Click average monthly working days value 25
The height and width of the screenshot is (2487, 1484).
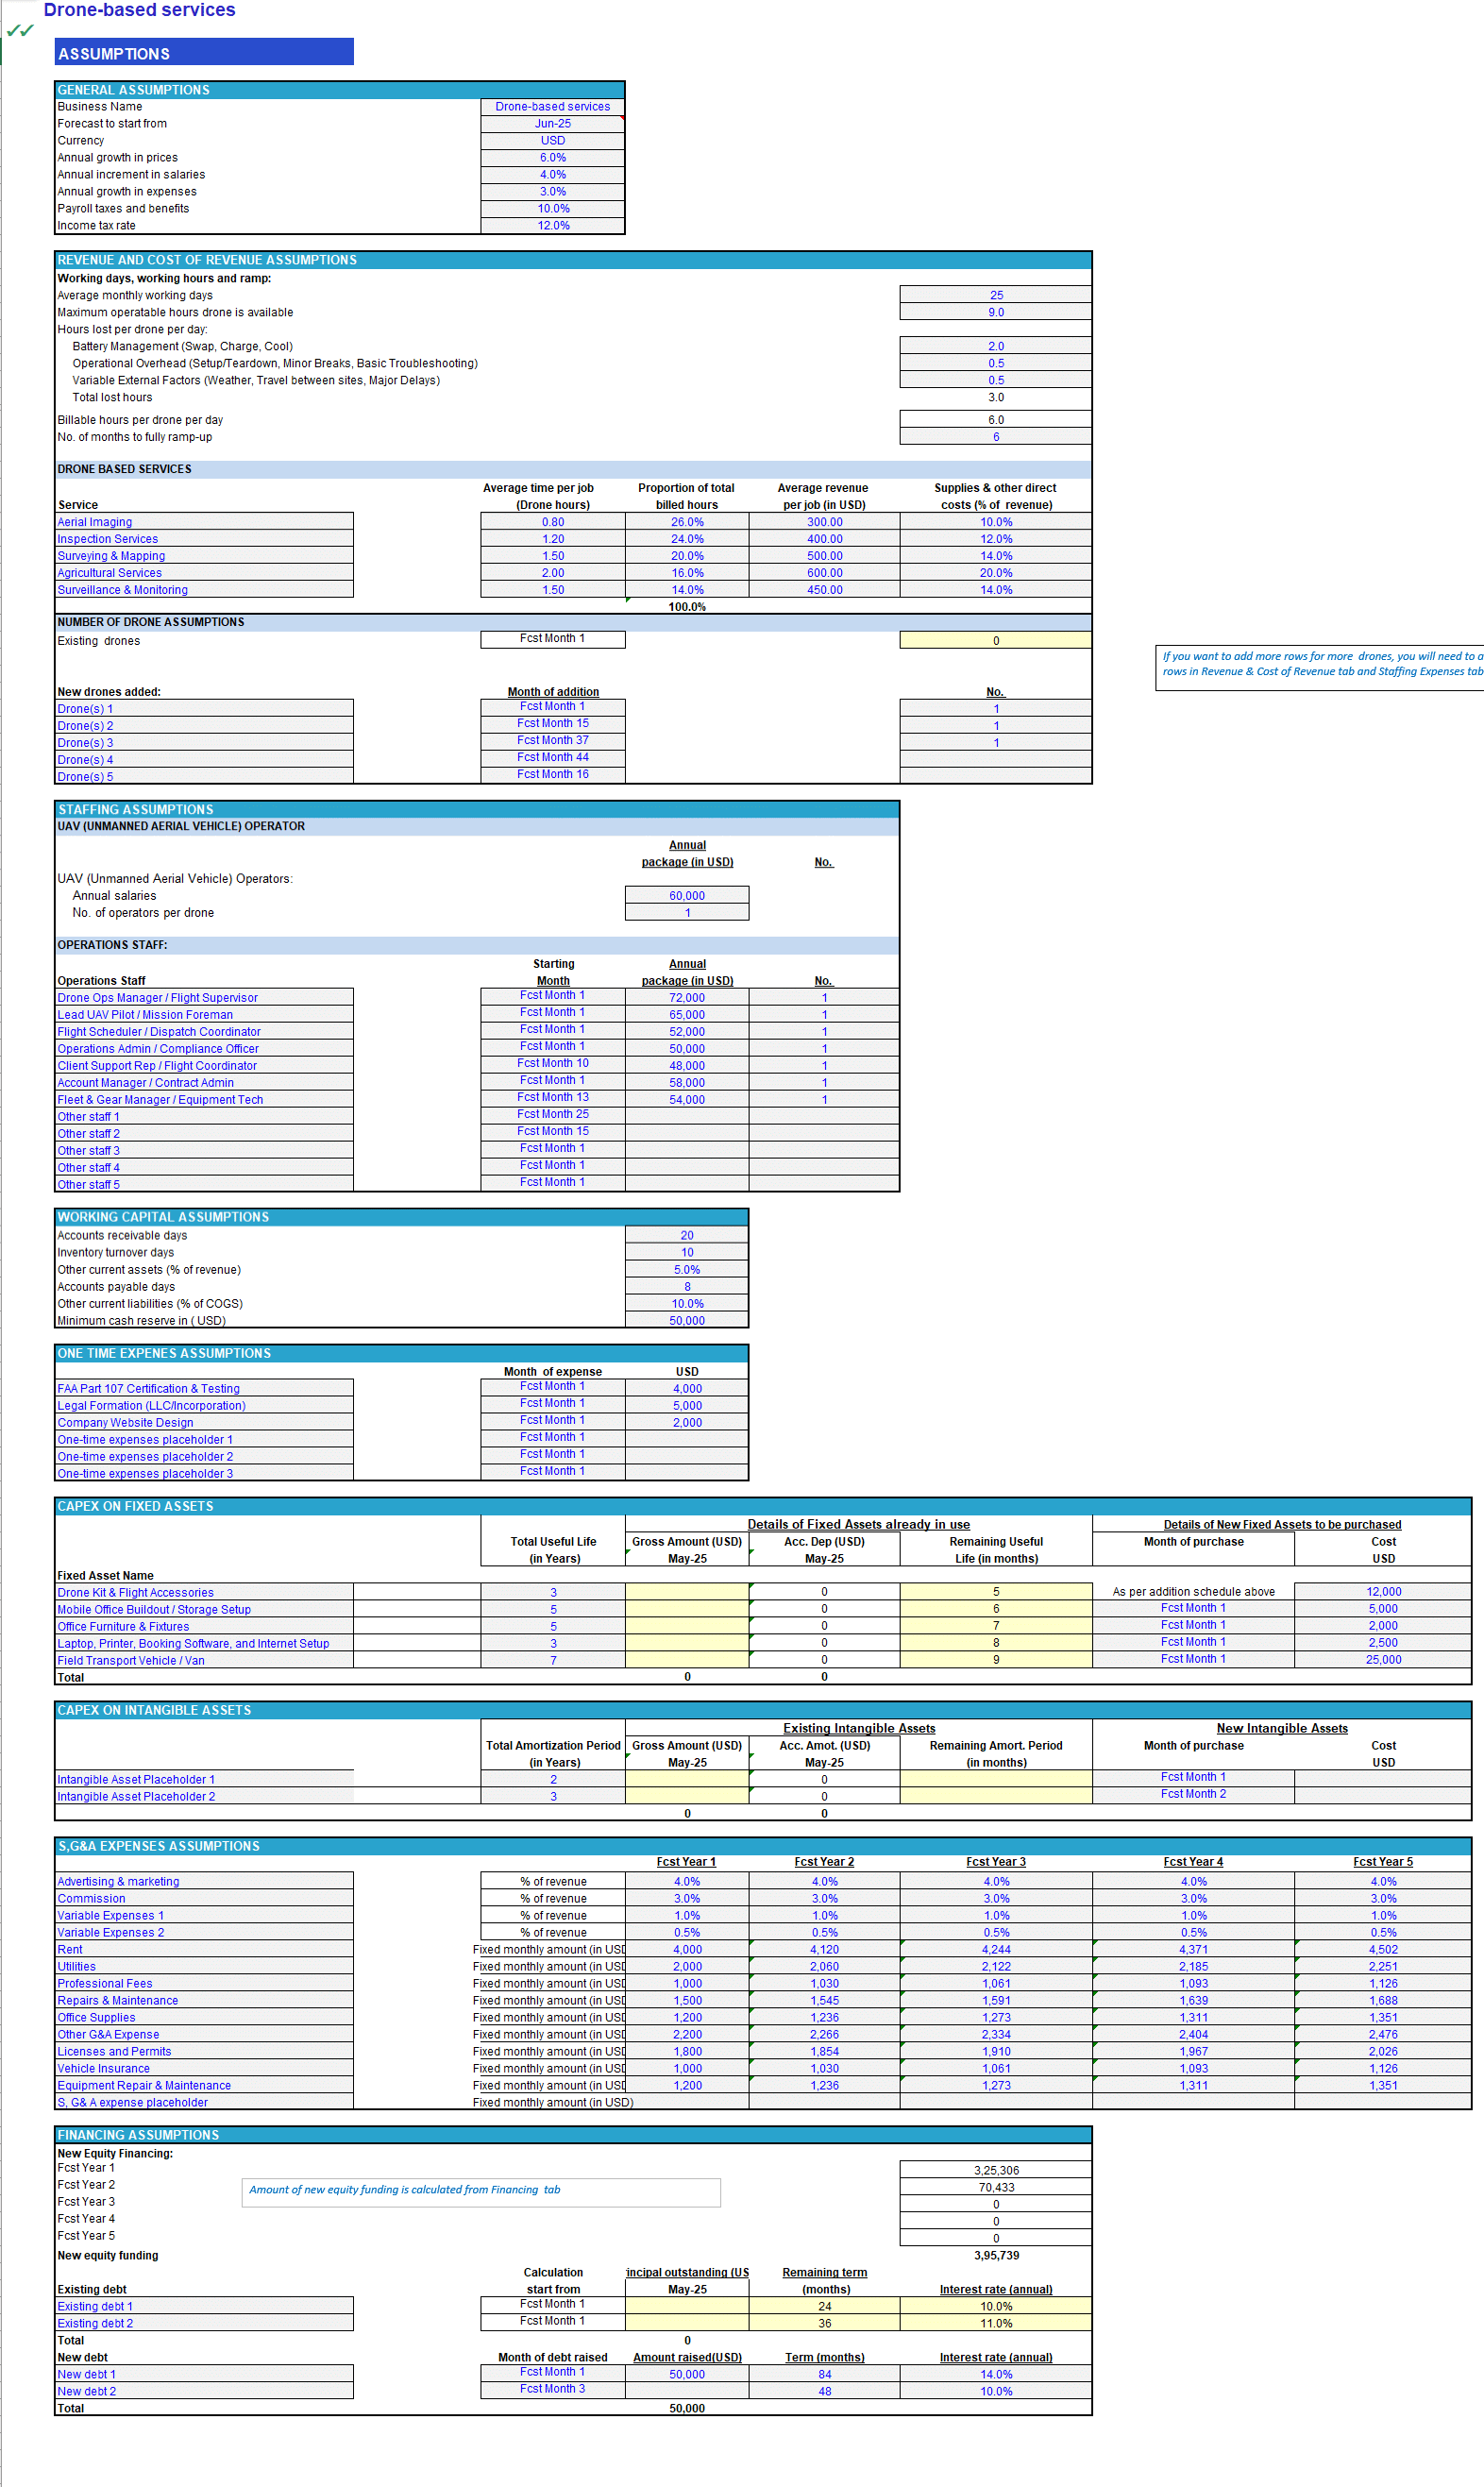coord(995,296)
